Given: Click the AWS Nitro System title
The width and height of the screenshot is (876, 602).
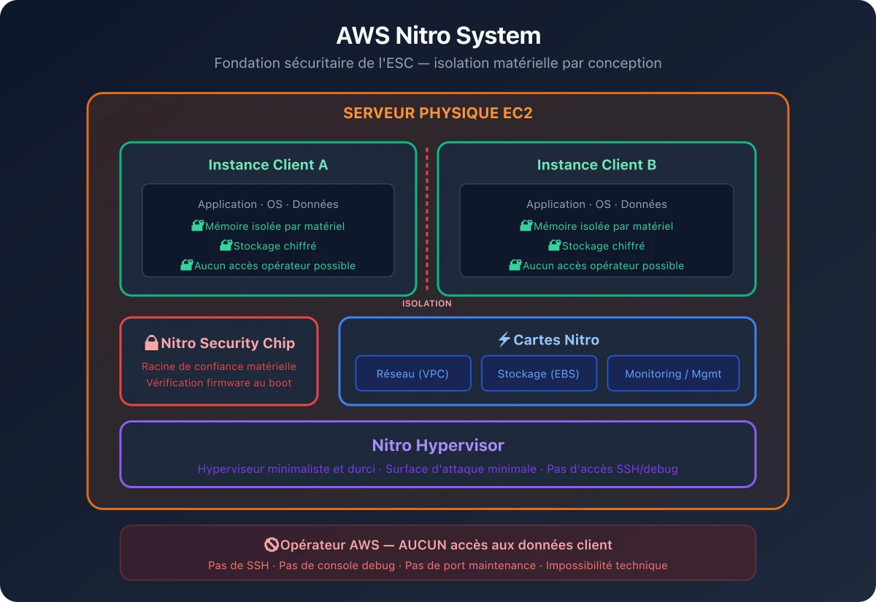Looking at the screenshot, I should click(438, 36).
